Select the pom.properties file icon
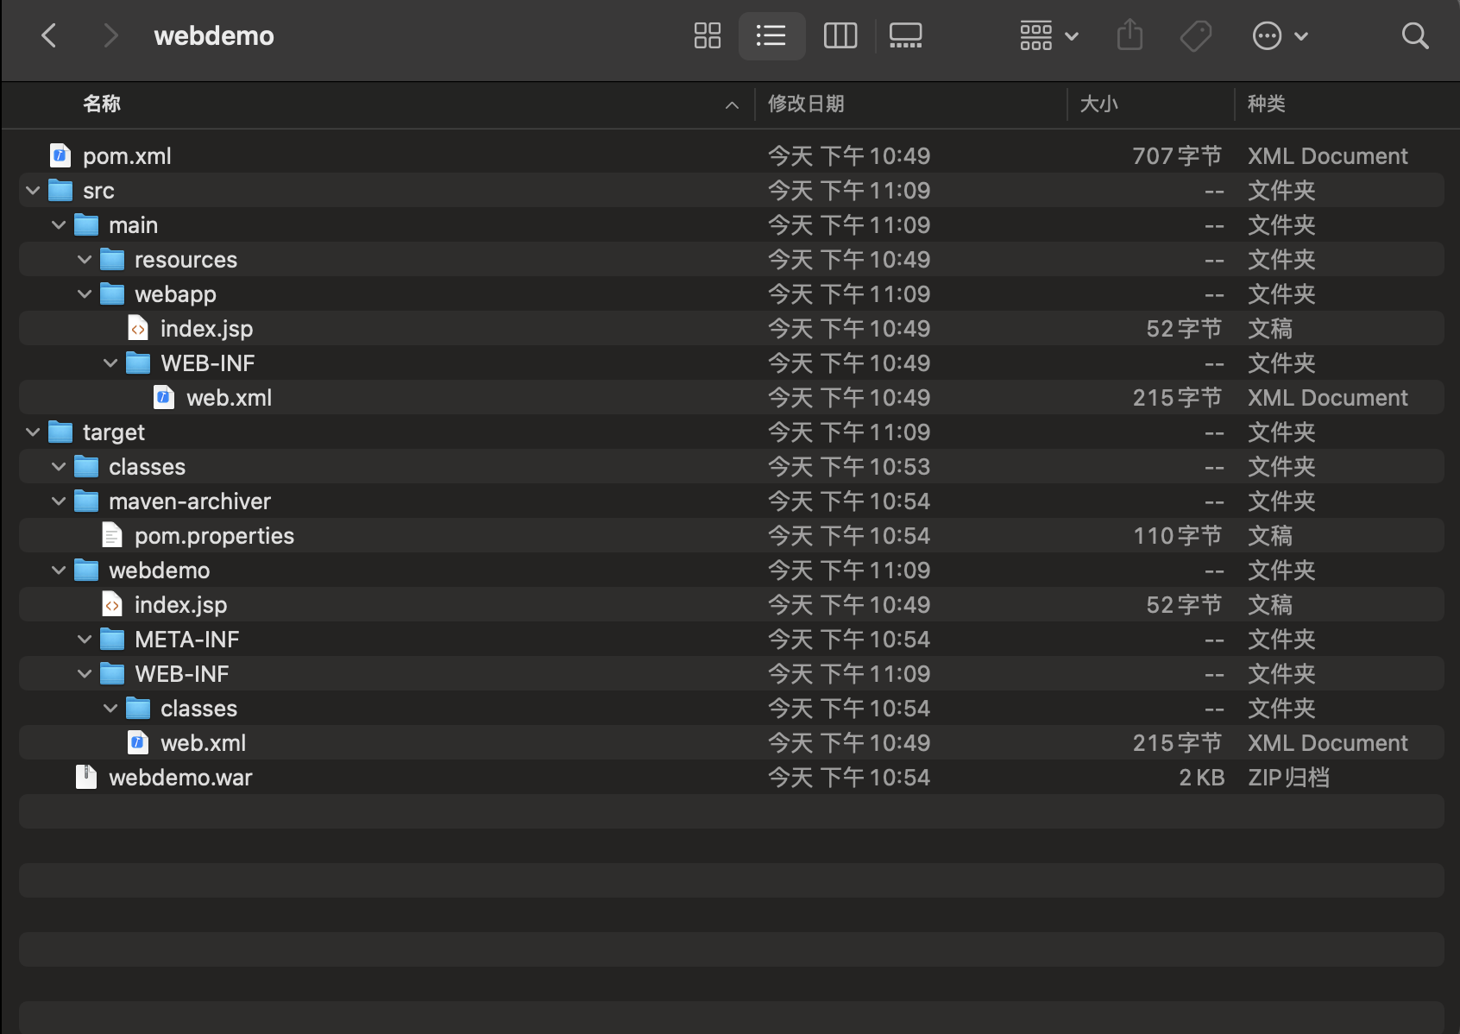The height and width of the screenshot is (1034, 1460). pyautogui.click(x=112, y=535)
